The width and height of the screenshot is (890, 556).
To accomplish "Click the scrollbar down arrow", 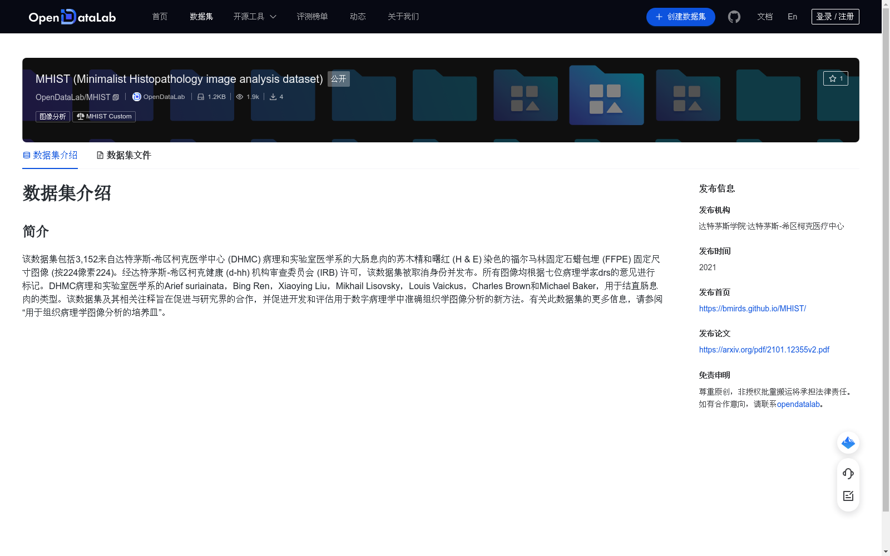I will [886, 552].
